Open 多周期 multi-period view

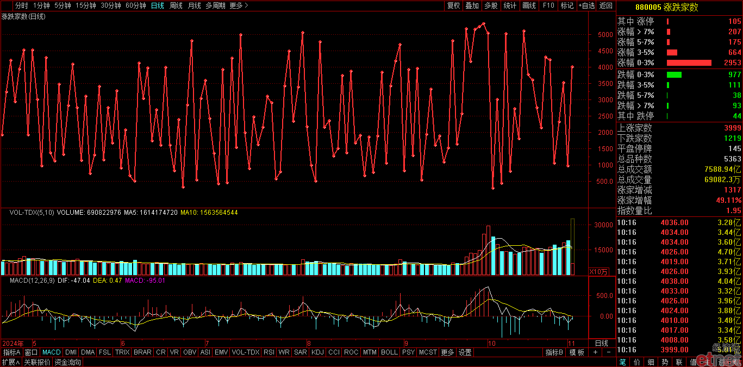coord(215,5)
